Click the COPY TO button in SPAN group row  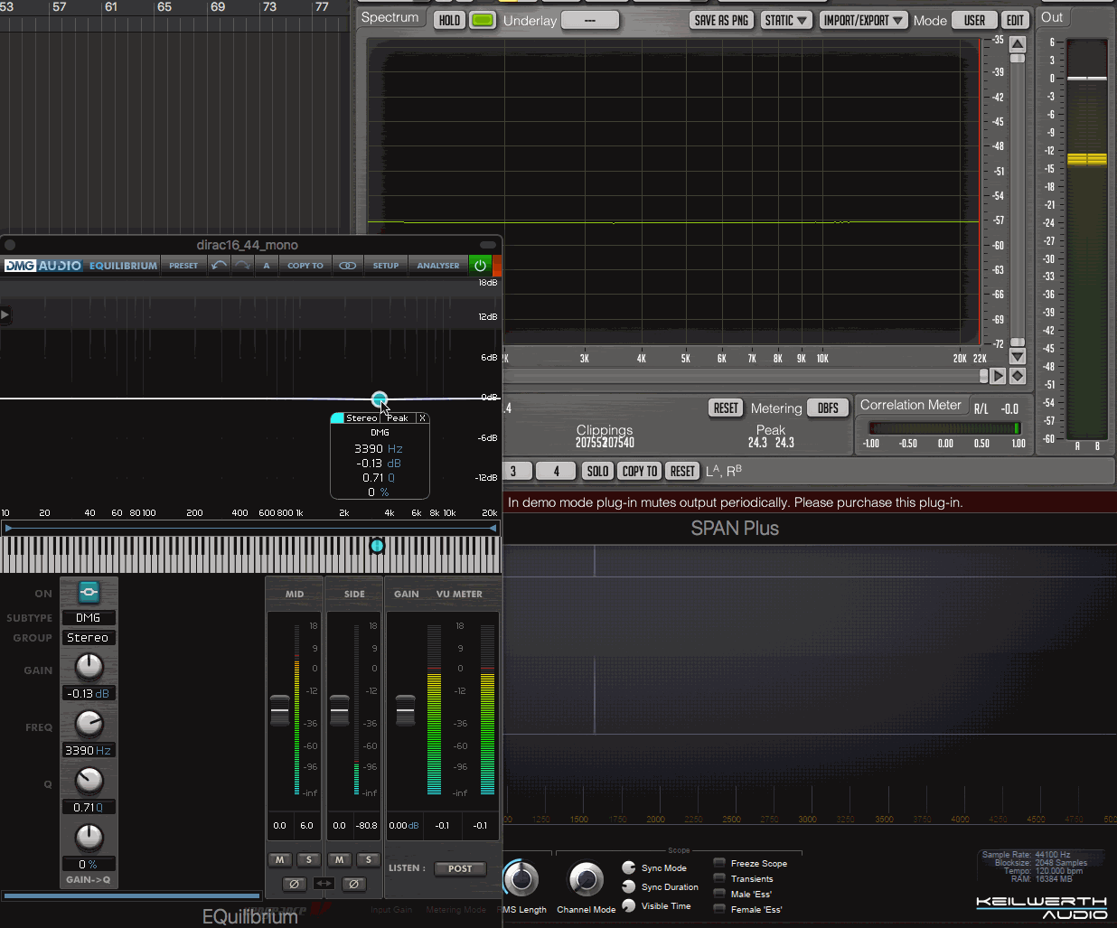click(640, 471)
